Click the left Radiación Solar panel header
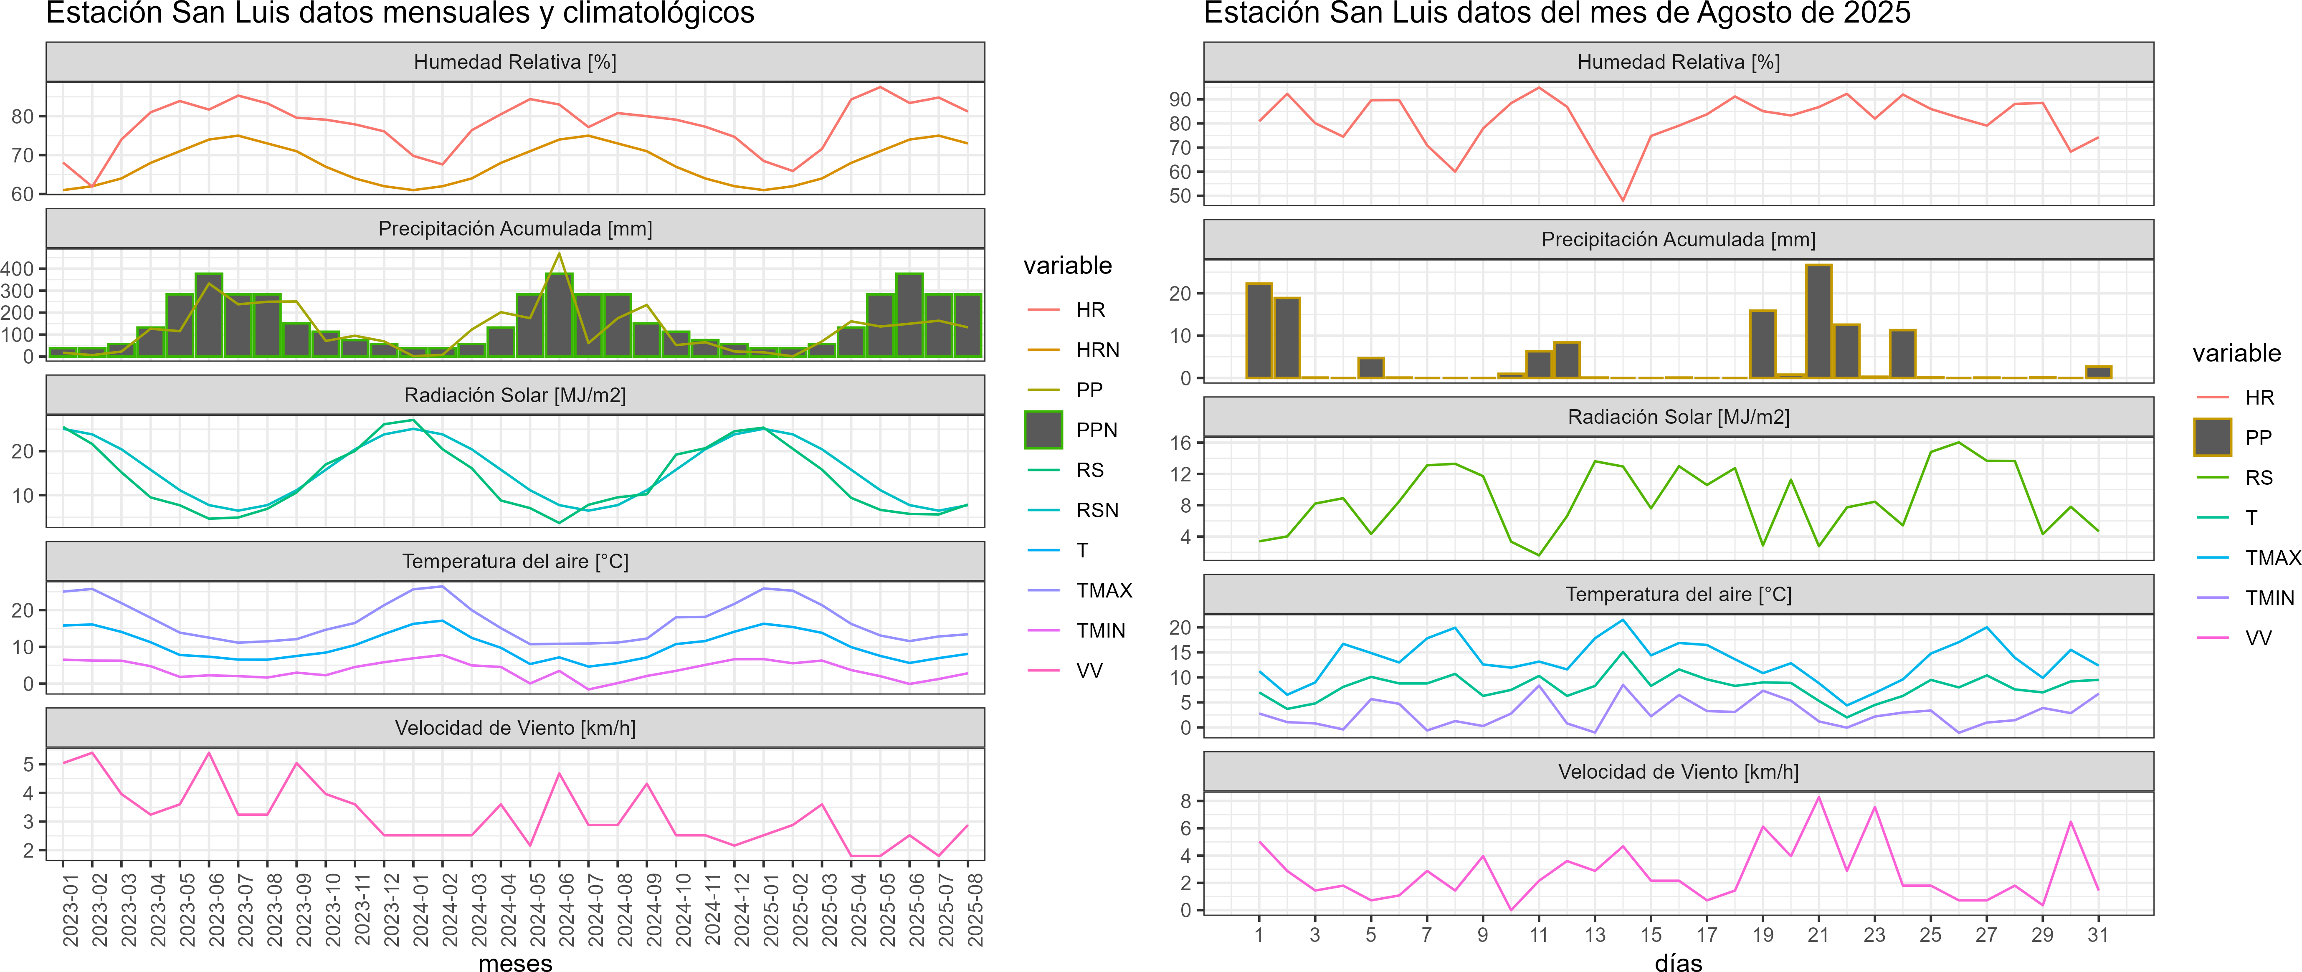 click(x=515, y=395)
